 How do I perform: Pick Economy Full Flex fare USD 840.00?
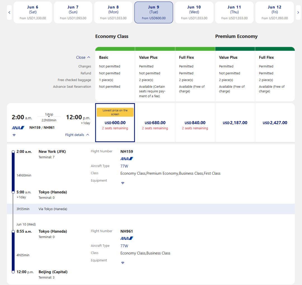195,123
